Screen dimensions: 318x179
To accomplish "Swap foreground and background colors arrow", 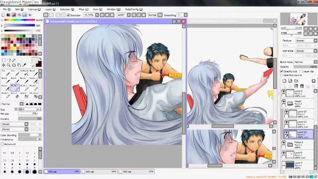I will click(x=40, y=59).
